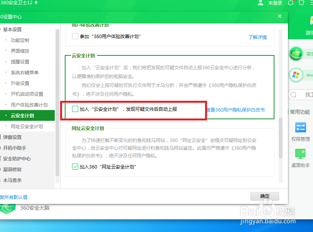This screenshot has height=232, width=313.
Task: Click the user avatar icon next to 未登录
Action: [261, 3]
